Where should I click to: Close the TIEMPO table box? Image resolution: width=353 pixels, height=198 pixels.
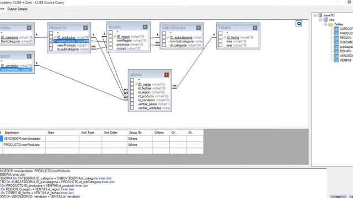click(255, 28)
